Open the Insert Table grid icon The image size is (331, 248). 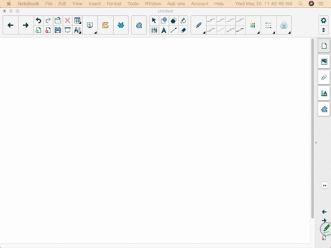coord(77,21)
